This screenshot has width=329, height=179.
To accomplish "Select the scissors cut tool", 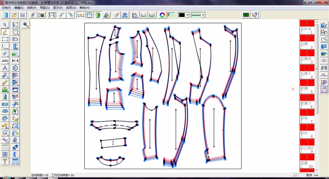I will pyautogui.click(x=5, y=75).
